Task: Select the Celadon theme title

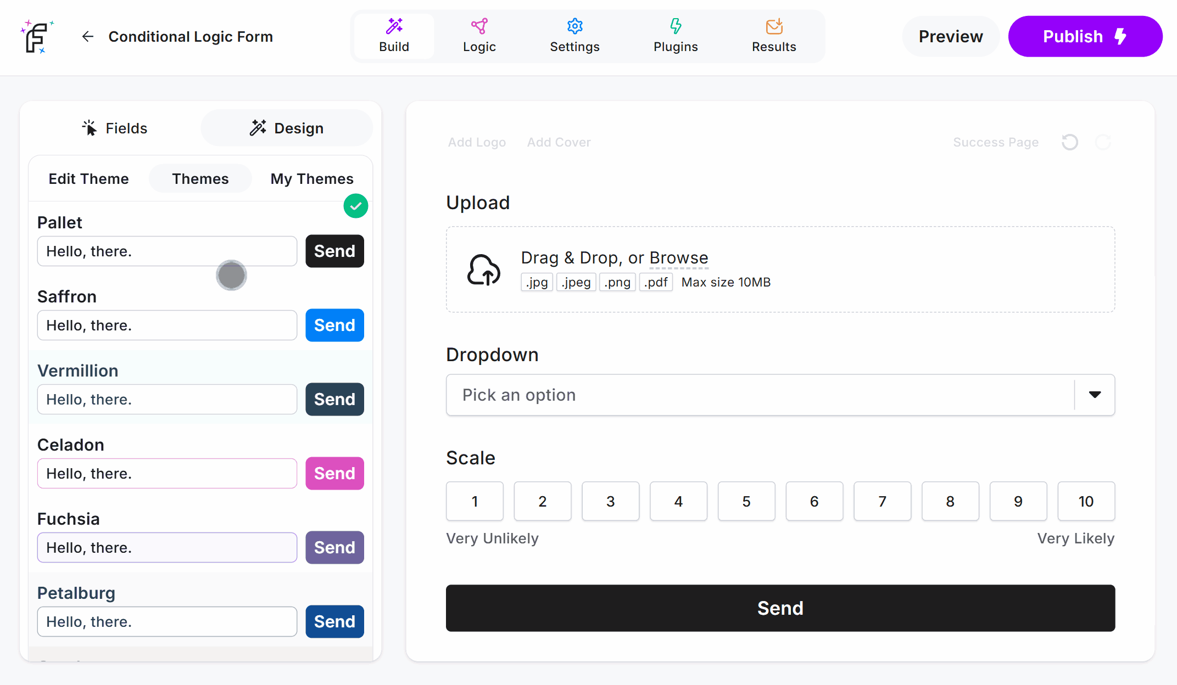Action: pyautogui.click(x=70, y=445)
